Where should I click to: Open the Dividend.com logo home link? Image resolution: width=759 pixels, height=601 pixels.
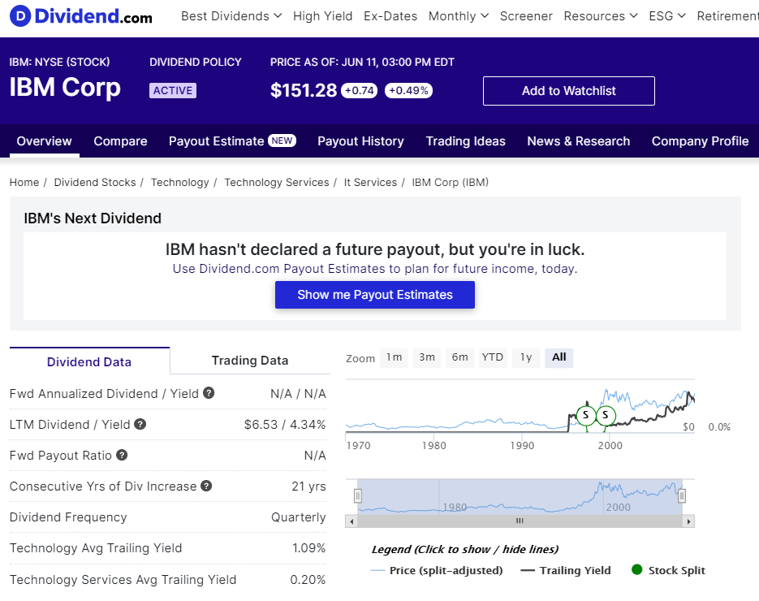[x=81, y=16]
